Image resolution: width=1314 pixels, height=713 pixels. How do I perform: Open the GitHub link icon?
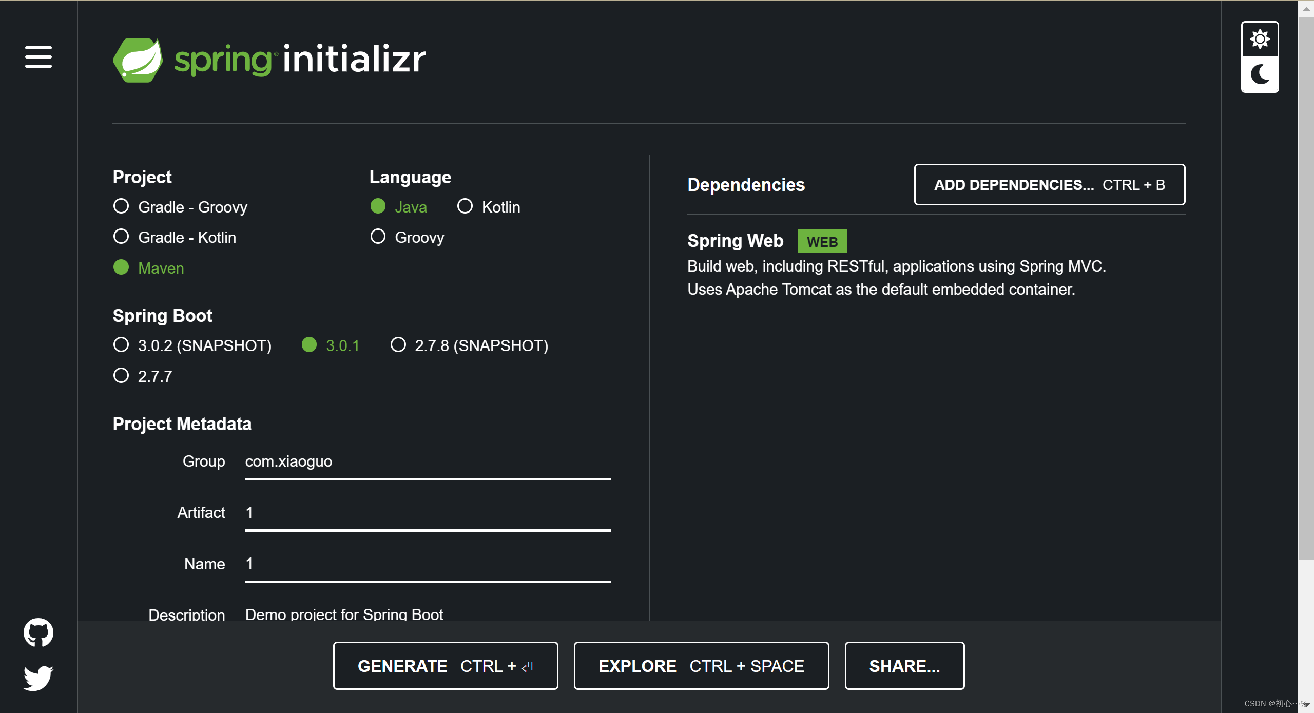click(38, 632)
